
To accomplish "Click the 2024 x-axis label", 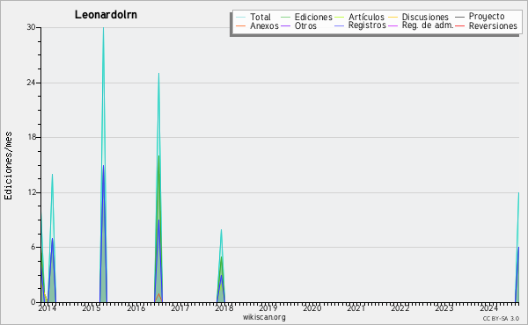I will [x=488, y=308].
